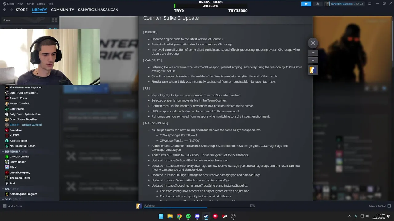Go to the STORE tab
Screen dimensions: 394x221
pos(22,10)
